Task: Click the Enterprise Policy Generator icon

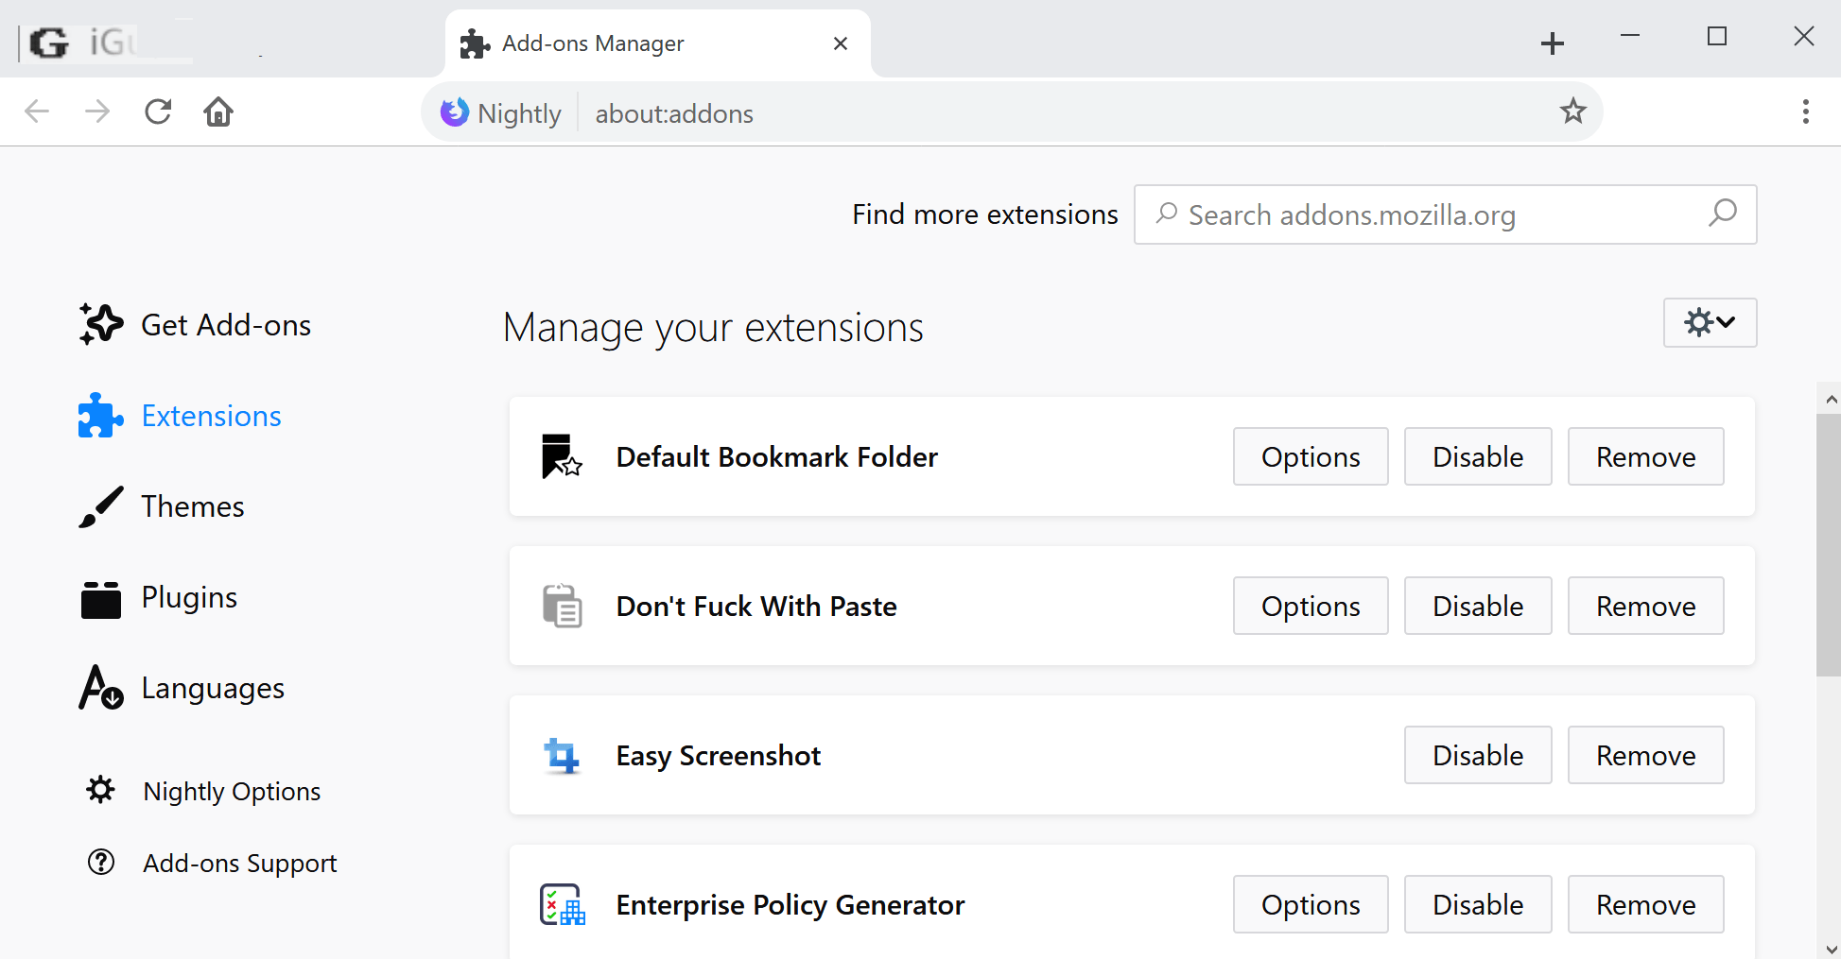Action: tap(562, 905)
